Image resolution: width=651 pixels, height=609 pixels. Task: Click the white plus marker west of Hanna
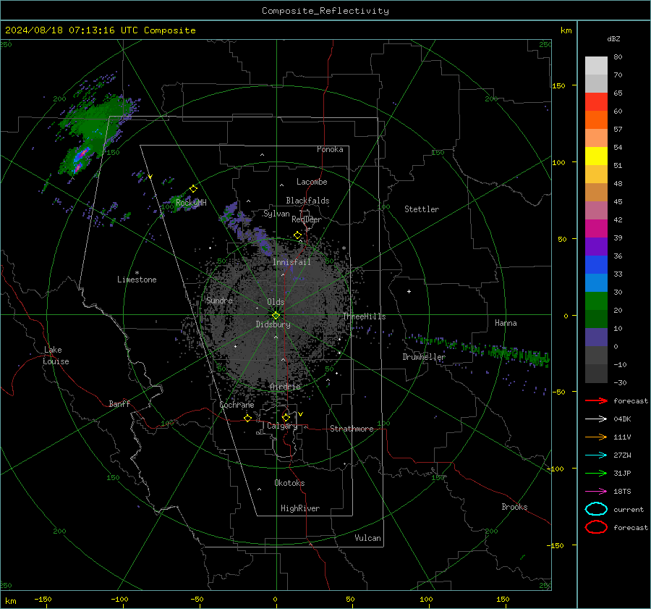pos(409,291)
